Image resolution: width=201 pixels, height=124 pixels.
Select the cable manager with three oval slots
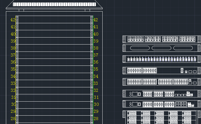[162, 48]
